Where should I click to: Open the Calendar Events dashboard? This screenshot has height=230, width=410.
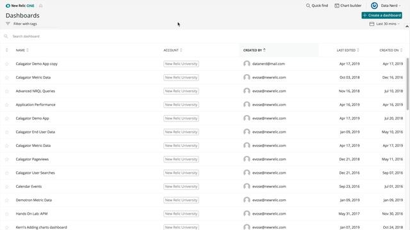point(29,187)
